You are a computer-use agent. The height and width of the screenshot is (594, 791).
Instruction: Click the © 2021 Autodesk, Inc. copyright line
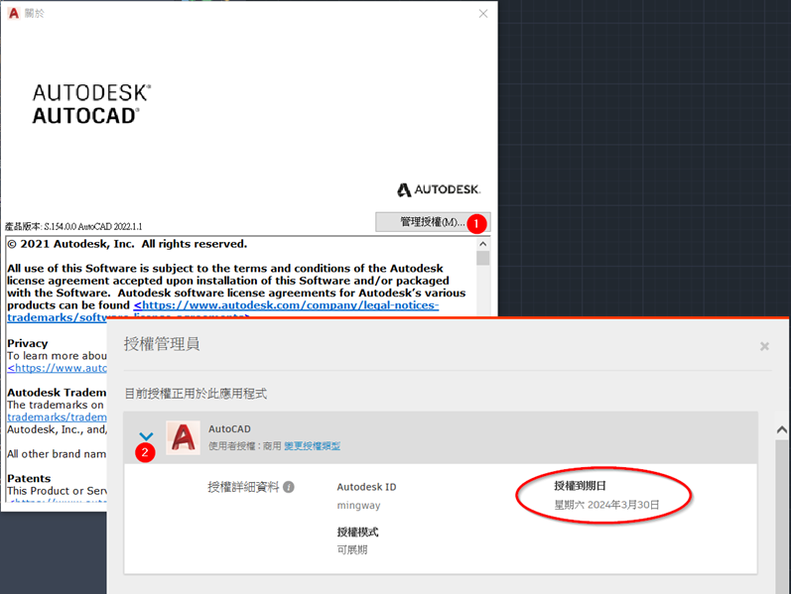[x=127, y=244]
